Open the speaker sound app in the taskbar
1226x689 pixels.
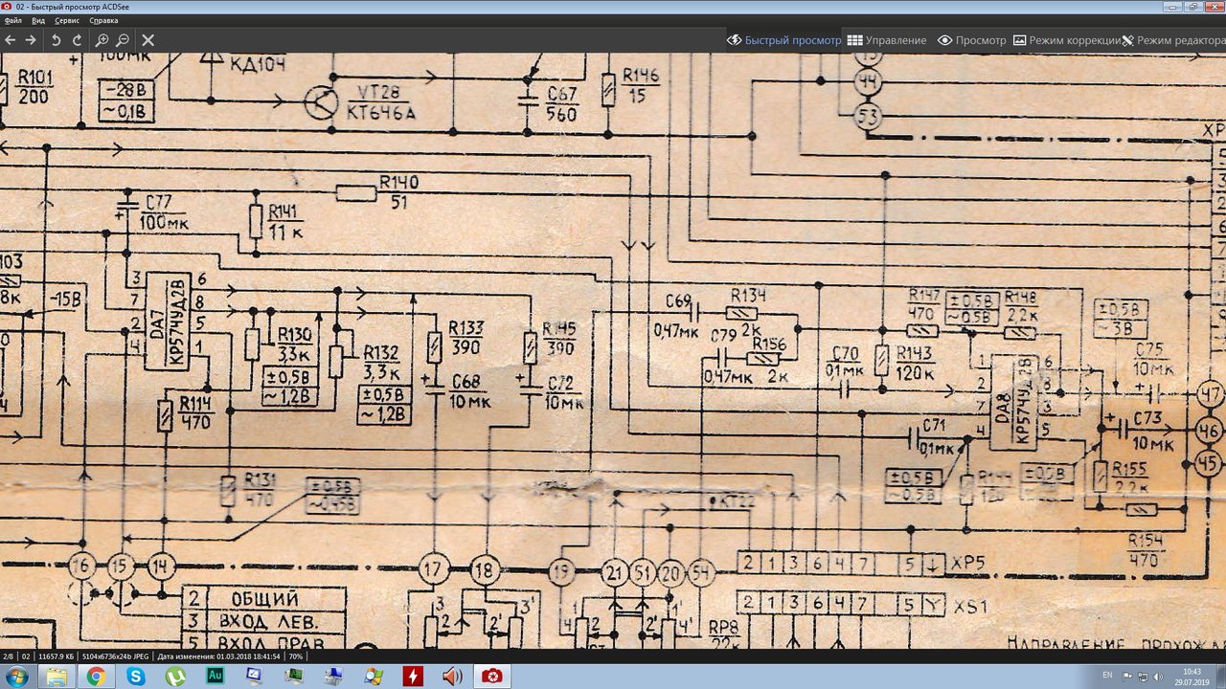452,676
